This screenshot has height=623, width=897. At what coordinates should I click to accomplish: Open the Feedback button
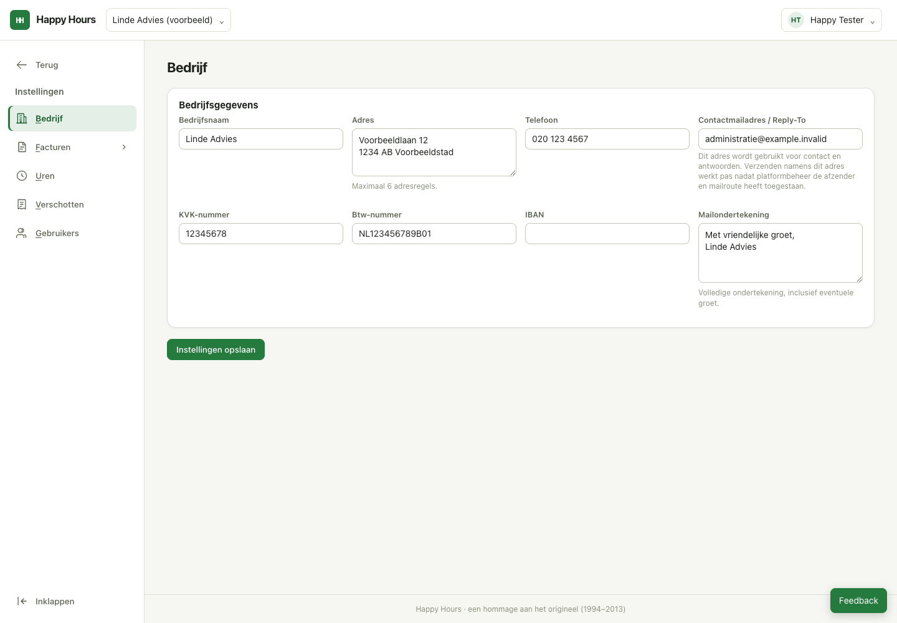point(858,601)
